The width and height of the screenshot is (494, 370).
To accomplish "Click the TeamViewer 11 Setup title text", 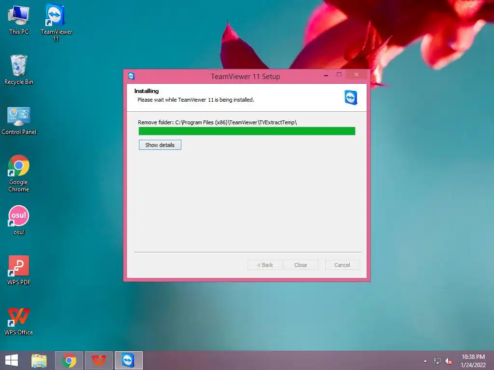I will tap(246, 77).
